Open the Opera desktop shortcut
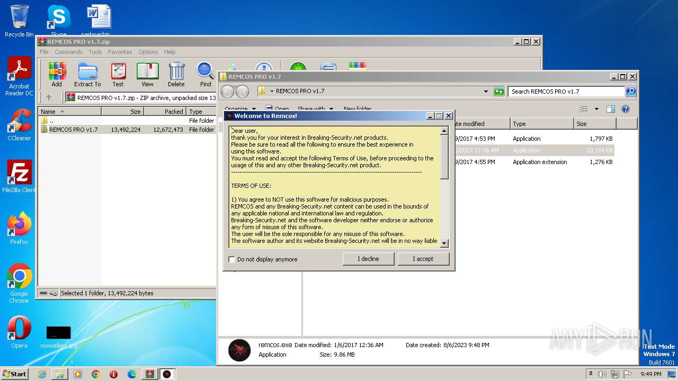This screenshot has height=381, width=678. [x=19, y=332]
